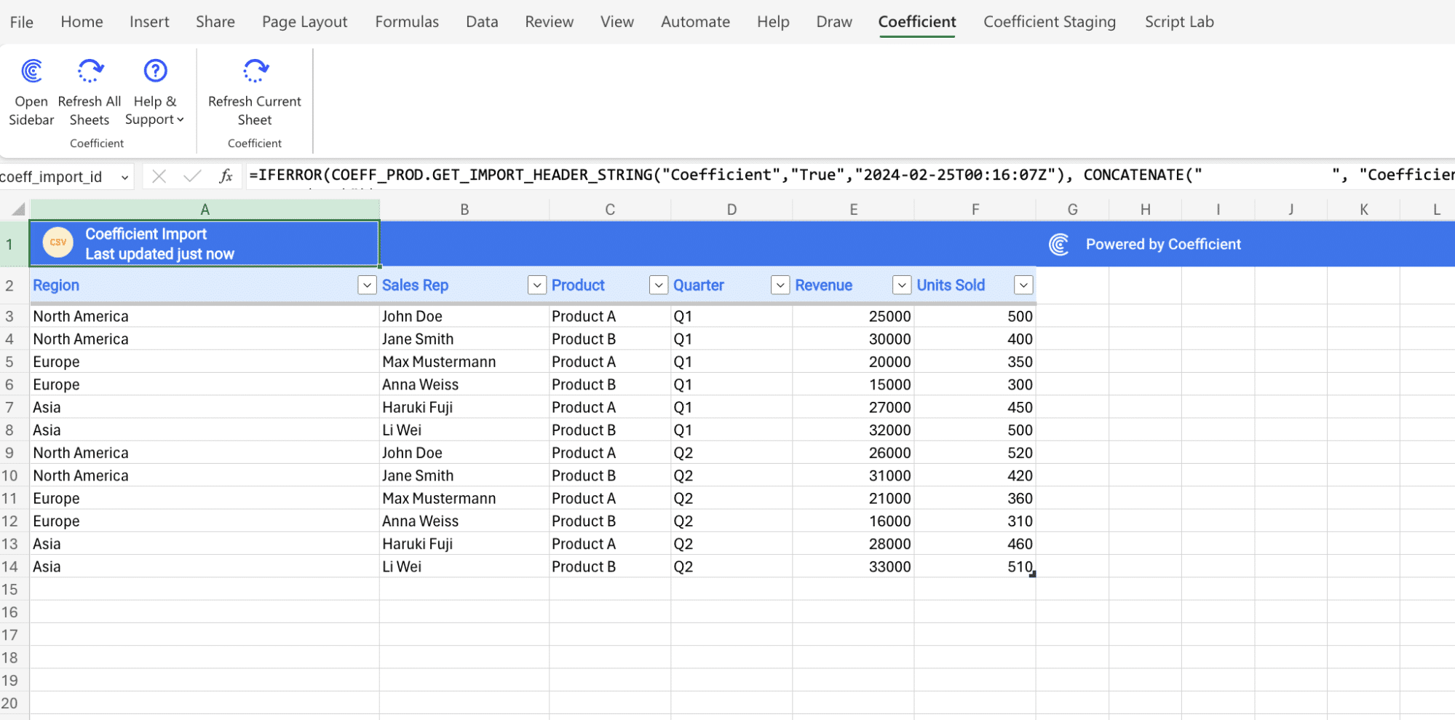Open the Product column filter dropdown
The height and width of the screenshot is (720, 1455).
coord(658,285)
